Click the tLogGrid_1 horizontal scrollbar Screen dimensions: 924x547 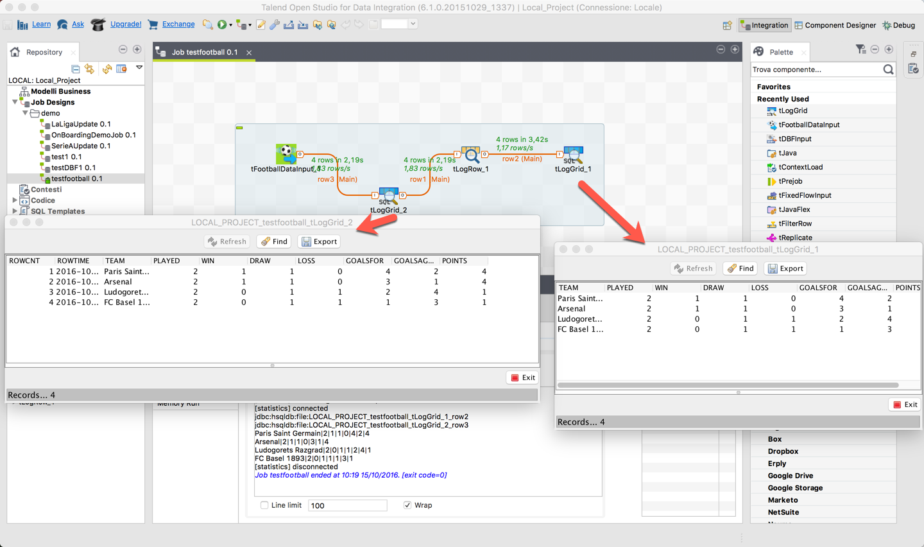tap(728, 385)
